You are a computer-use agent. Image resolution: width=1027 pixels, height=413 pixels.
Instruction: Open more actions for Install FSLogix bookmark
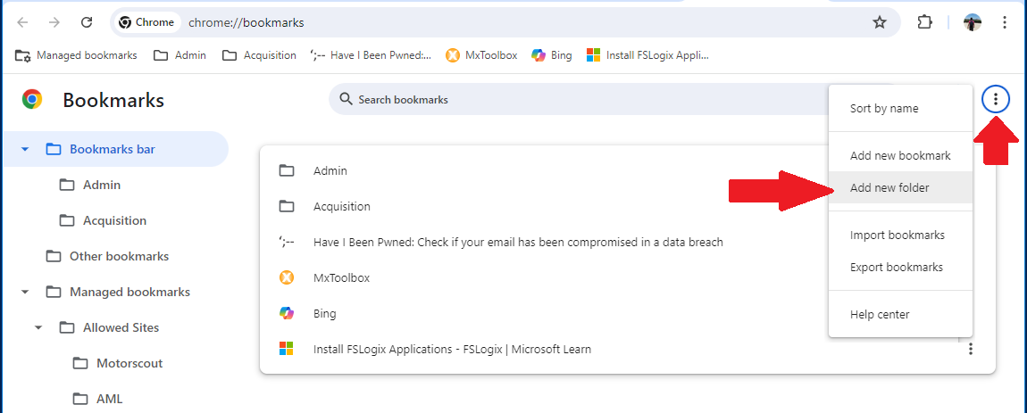971,350
